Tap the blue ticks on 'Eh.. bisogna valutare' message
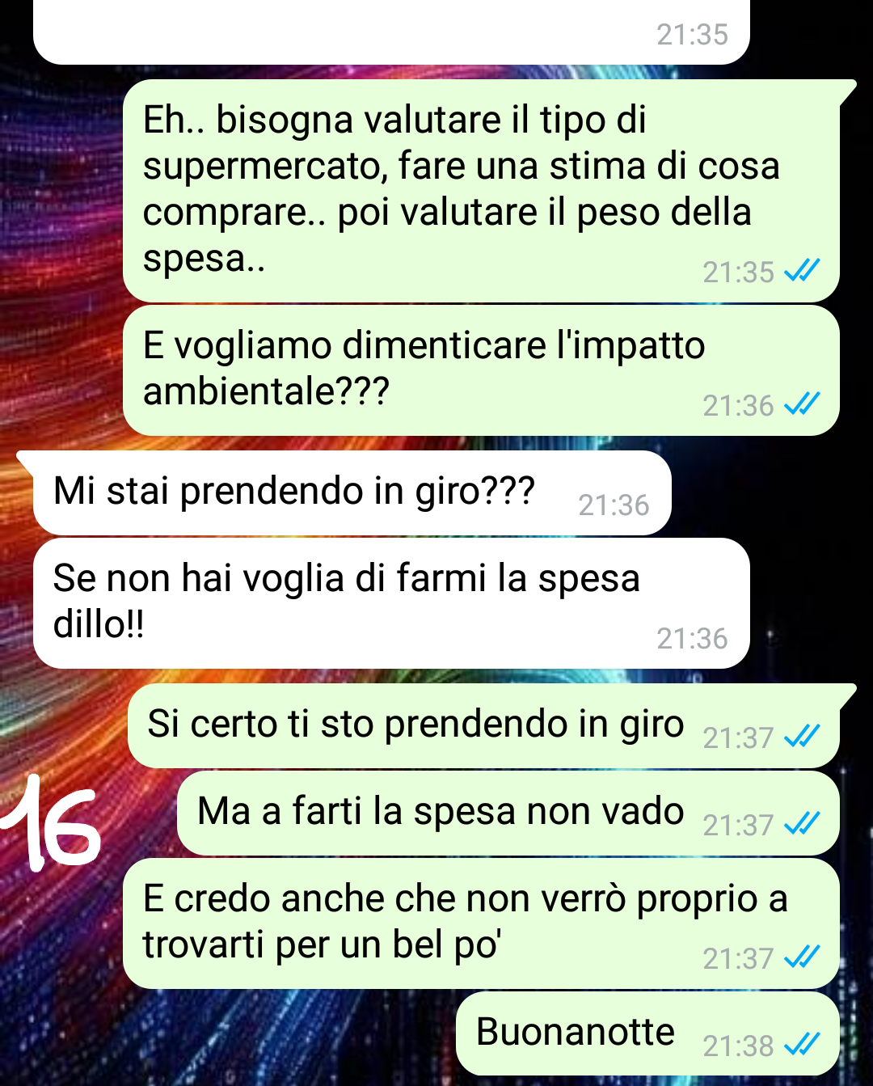Viewport: 873px width, 1086px height. point(803,271)
